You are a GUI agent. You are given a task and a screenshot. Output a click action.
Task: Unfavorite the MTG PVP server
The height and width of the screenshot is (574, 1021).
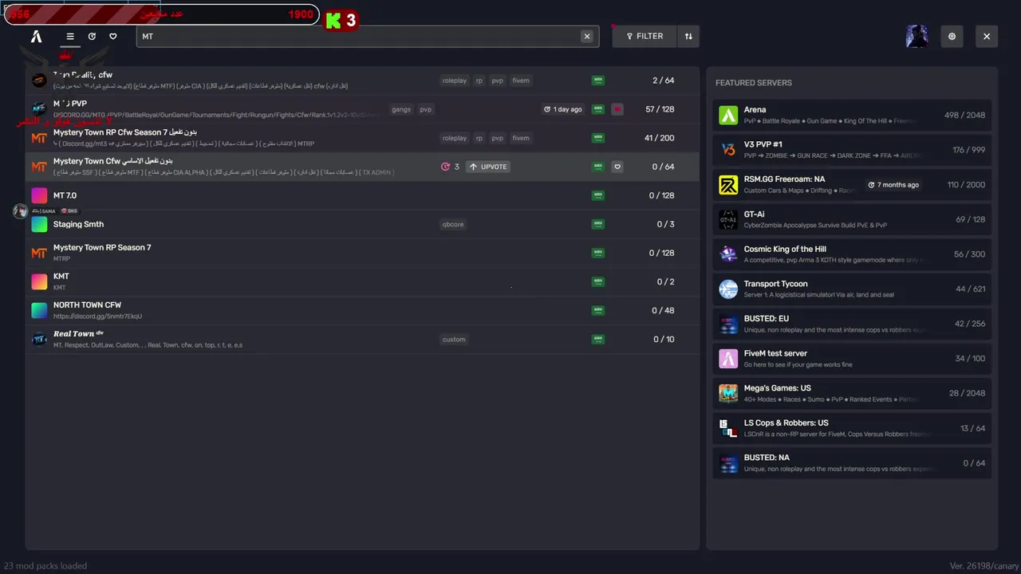[x=617, y=109]
